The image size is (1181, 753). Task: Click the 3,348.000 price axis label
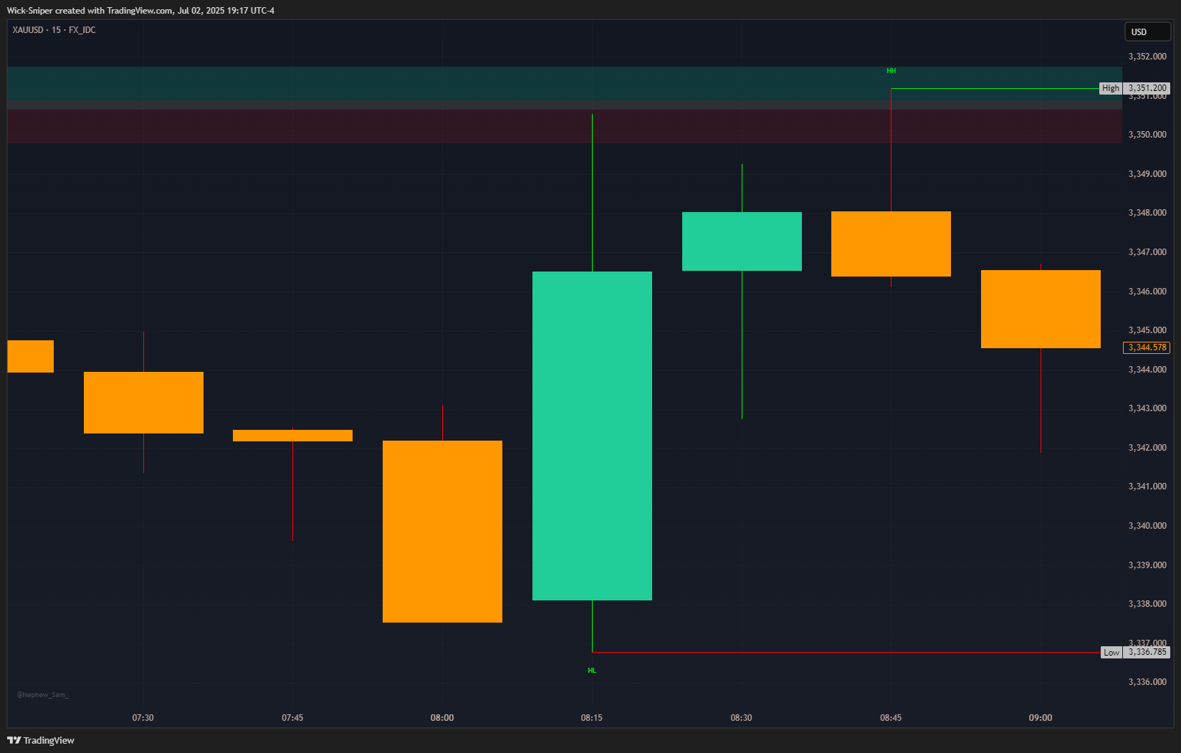point(1147,213)
